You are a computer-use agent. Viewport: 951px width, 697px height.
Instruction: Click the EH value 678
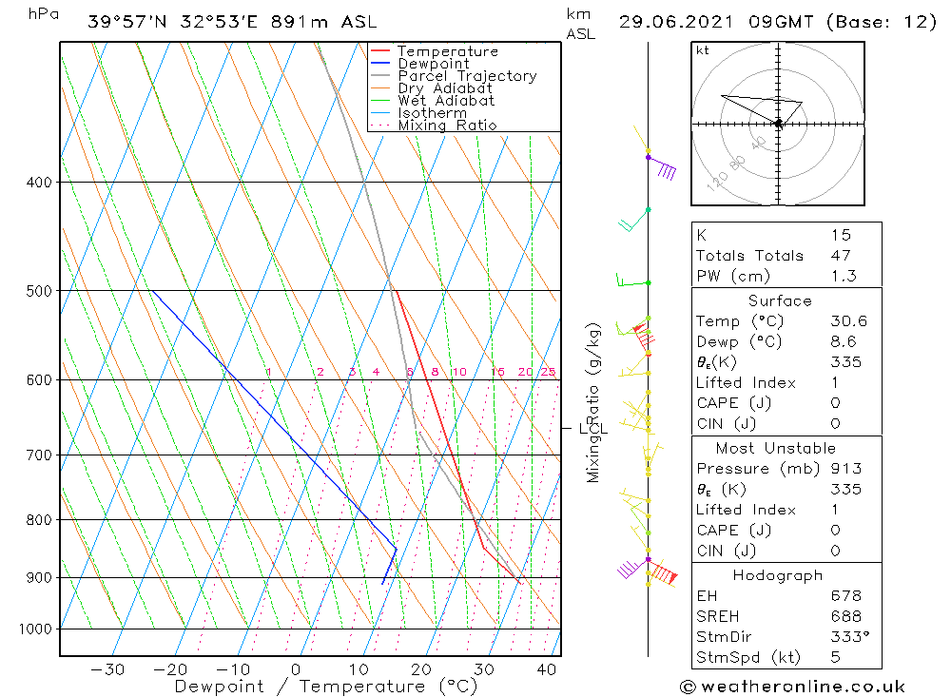[846, 596]
